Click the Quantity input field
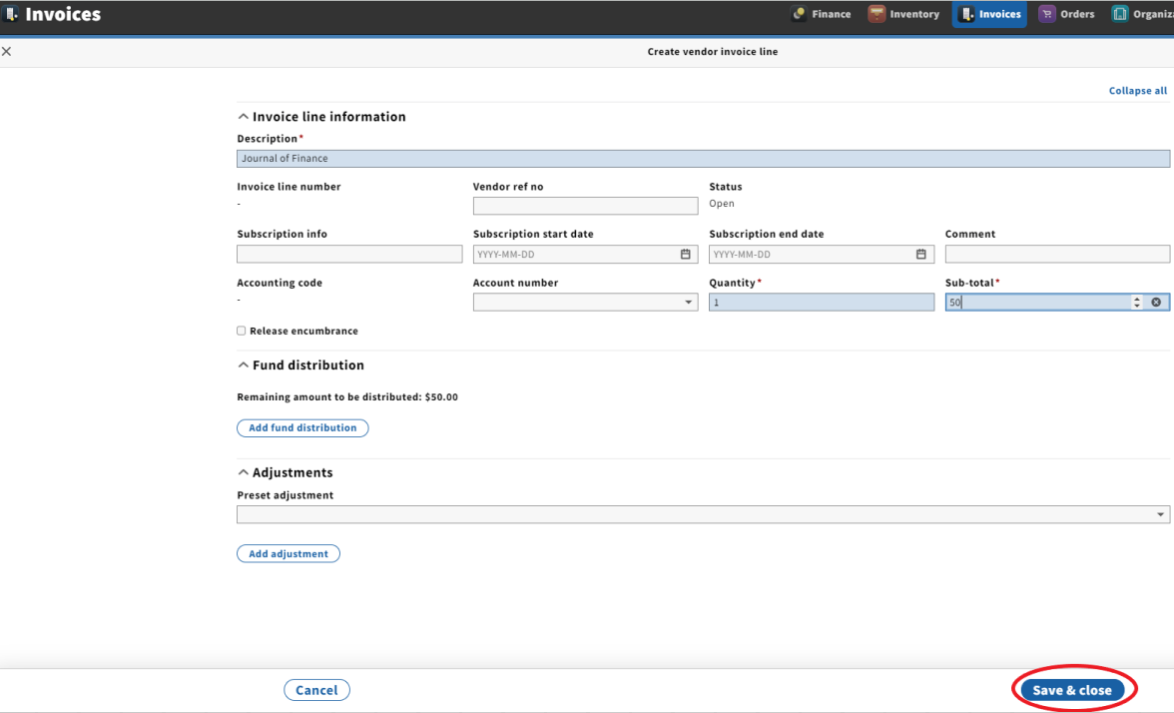This screenshot has width=1174, height=713. tap(822, 302)
